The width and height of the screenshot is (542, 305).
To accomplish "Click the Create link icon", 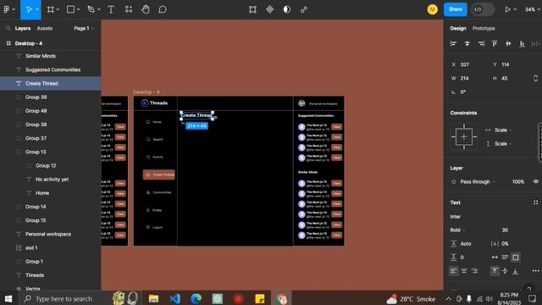I will [304, 9].
